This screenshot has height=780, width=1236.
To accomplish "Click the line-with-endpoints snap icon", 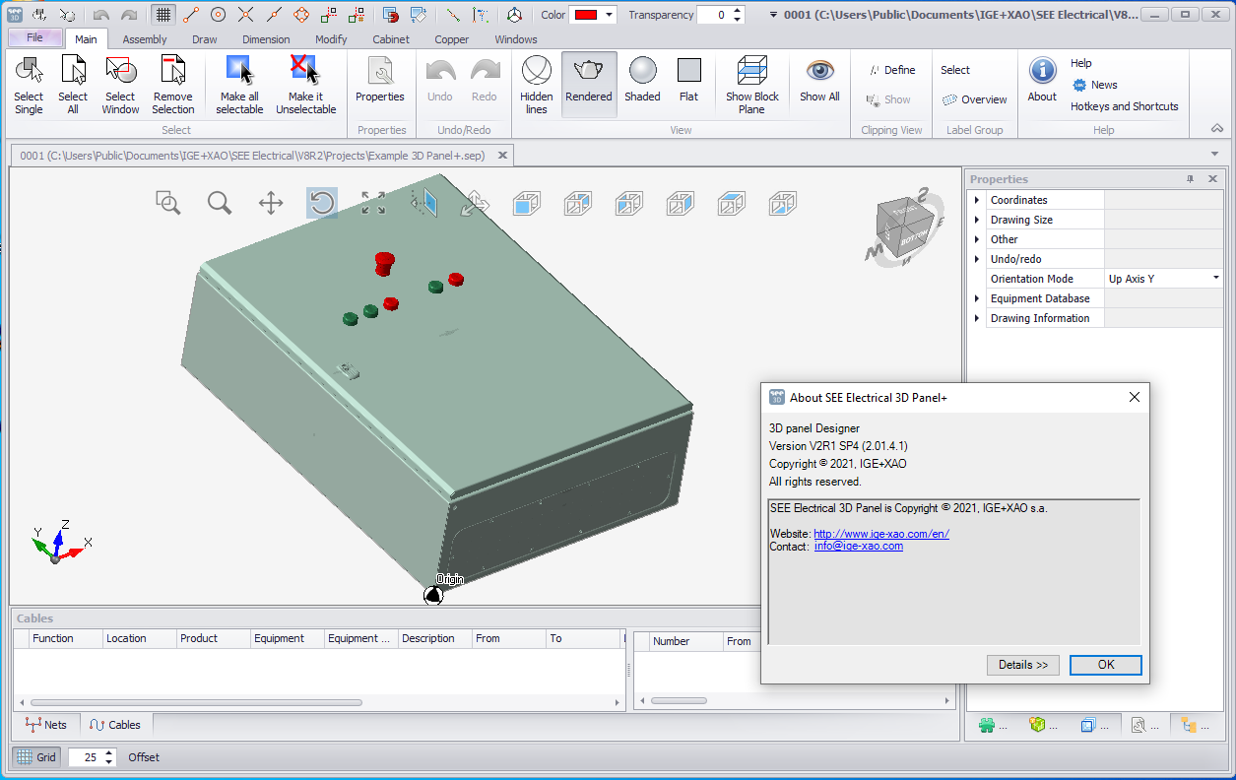I will tap(191, 15).
